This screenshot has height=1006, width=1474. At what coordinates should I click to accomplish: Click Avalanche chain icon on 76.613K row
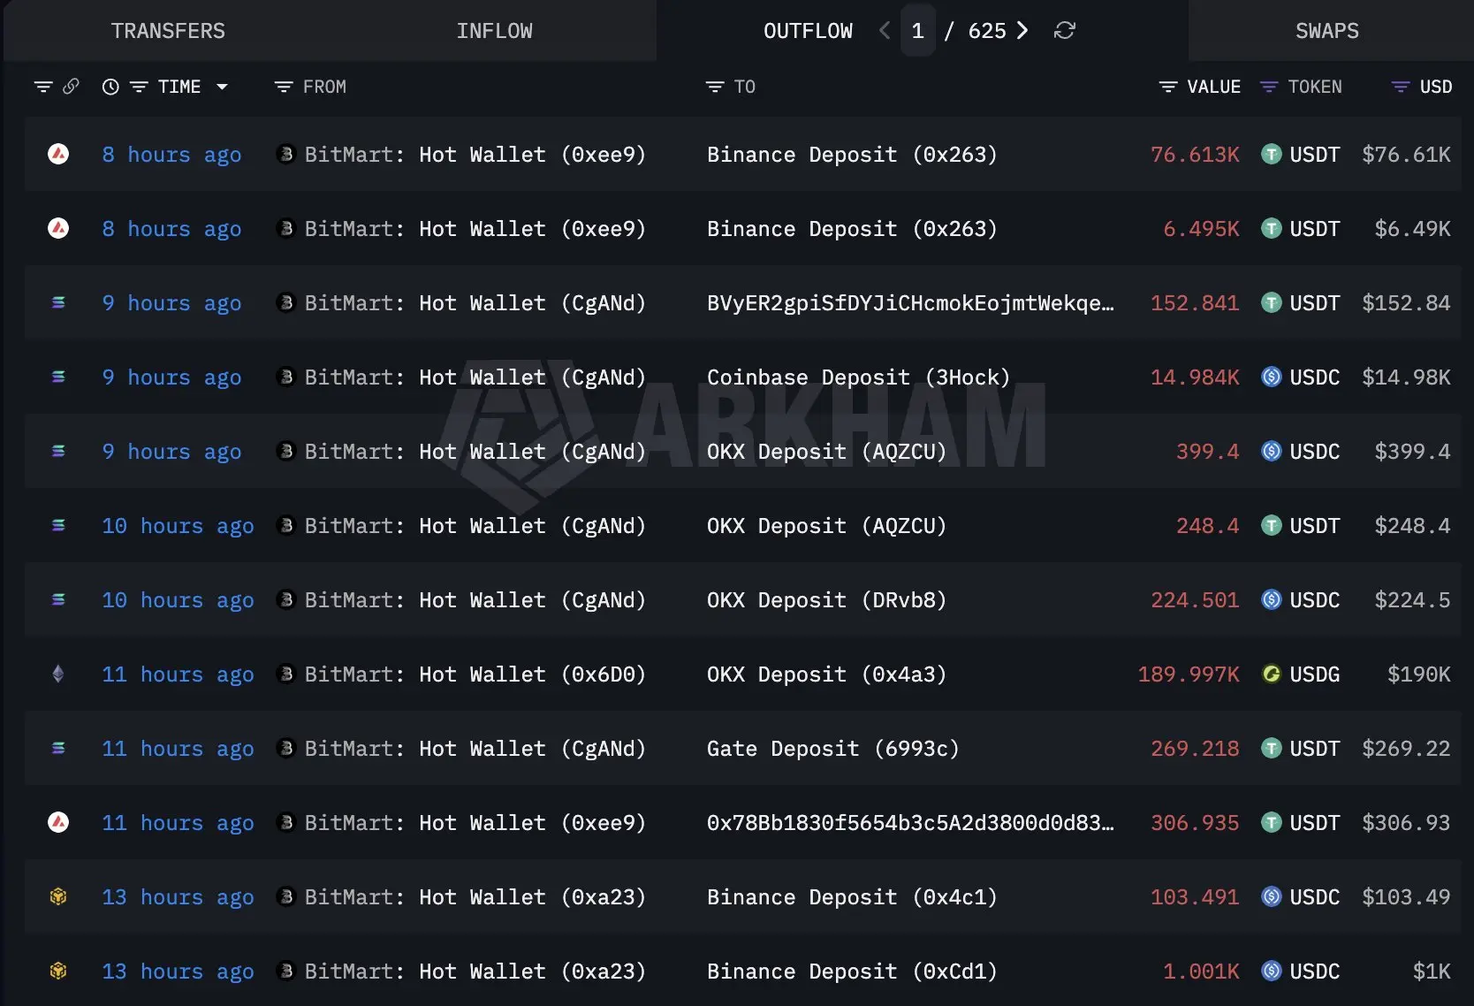(58, 154)
